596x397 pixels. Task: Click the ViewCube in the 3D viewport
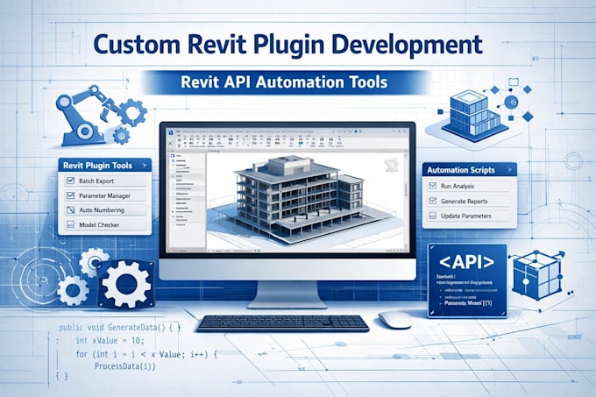pos(392,165)
